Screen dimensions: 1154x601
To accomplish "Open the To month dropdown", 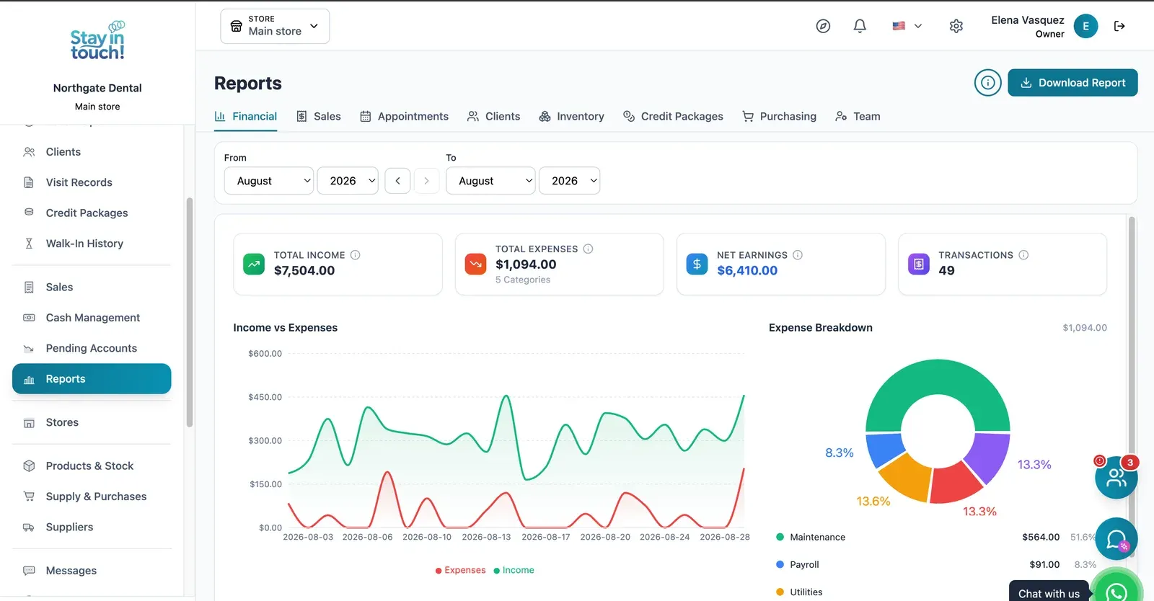I will click(x=490, y=181).
